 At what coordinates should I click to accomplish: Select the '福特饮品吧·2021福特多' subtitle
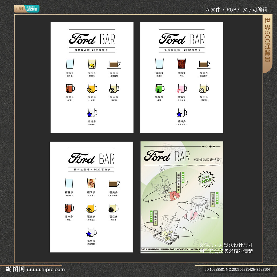pyautogui.click(x=91, y=50)
